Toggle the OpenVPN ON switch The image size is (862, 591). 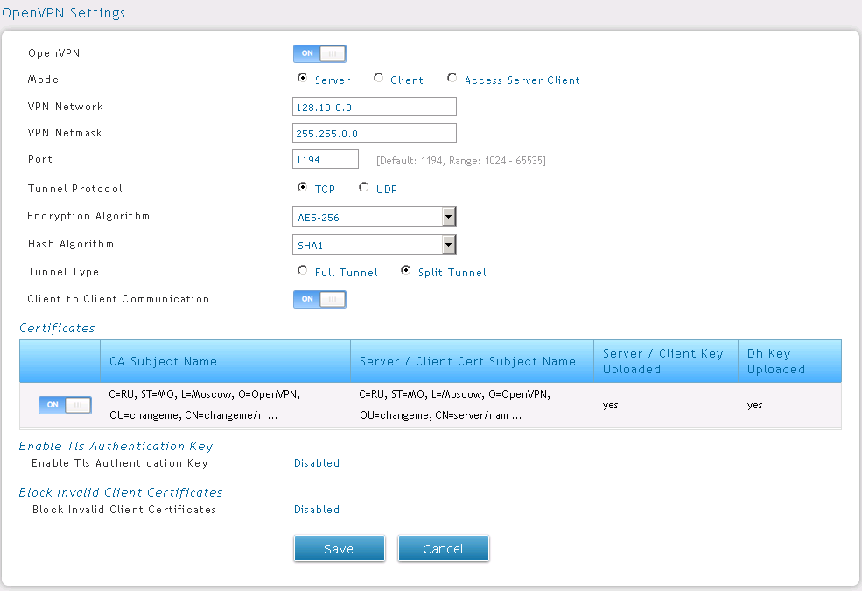click(x=319, y=53)
